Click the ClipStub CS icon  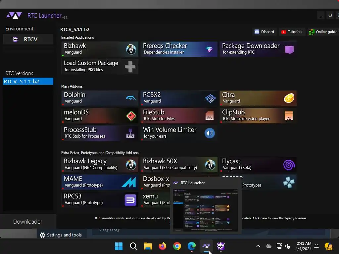(289, 116)
